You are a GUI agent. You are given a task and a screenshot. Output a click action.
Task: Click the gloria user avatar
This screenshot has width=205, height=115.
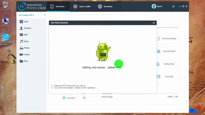pos(154,6)
